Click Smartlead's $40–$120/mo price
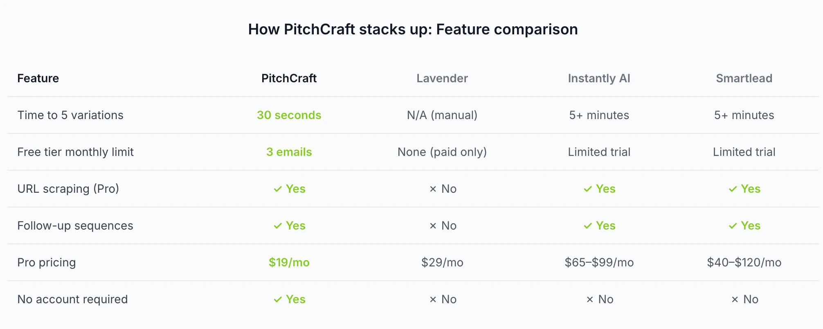 point(744,262)
